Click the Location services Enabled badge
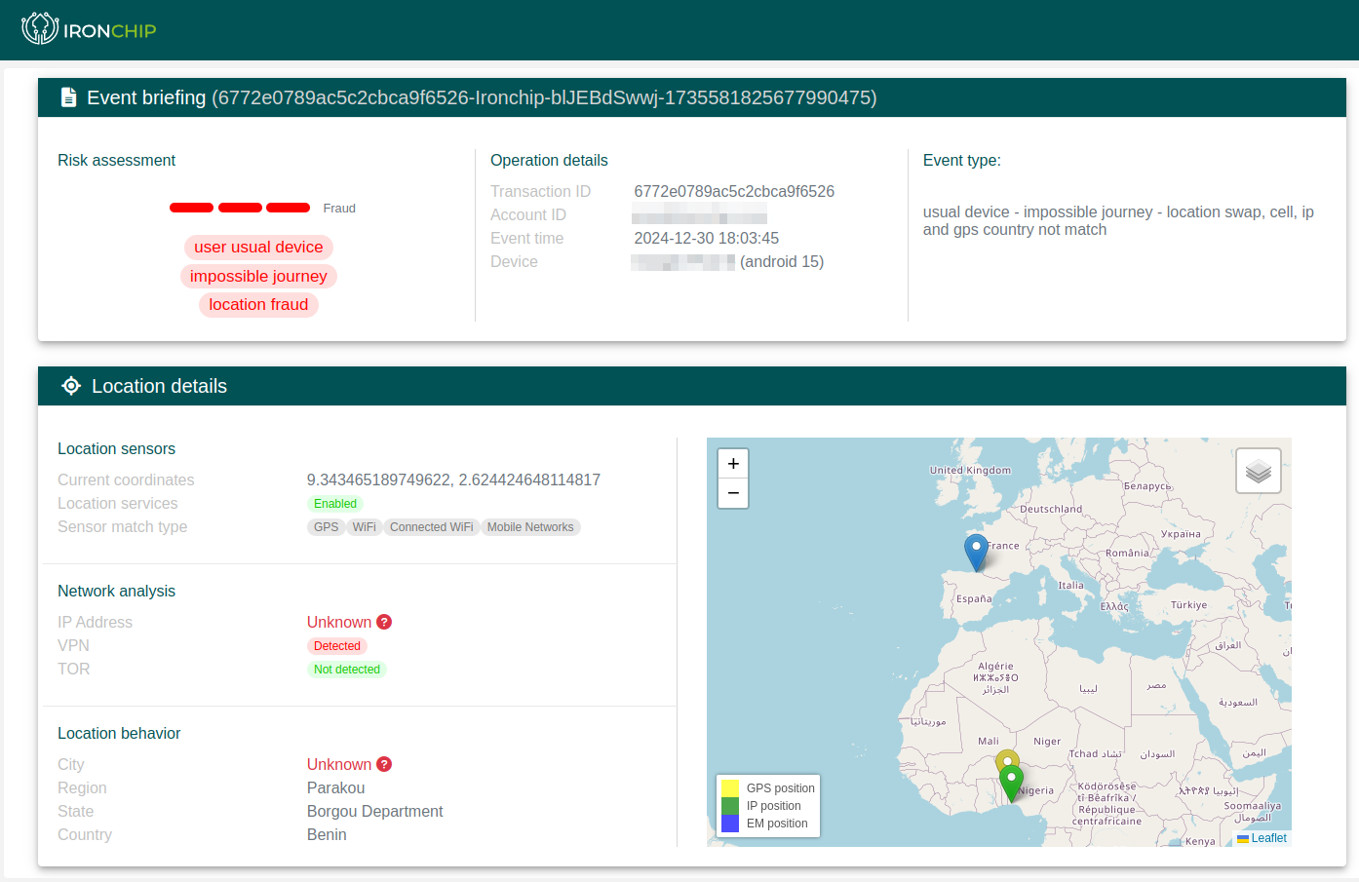 click(x=335, y=504)
